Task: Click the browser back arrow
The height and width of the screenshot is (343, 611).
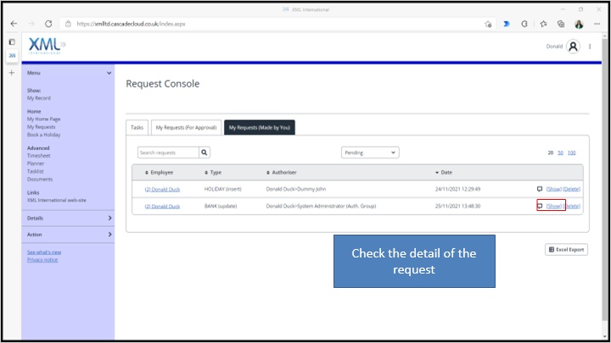Action: pos(12,24)
